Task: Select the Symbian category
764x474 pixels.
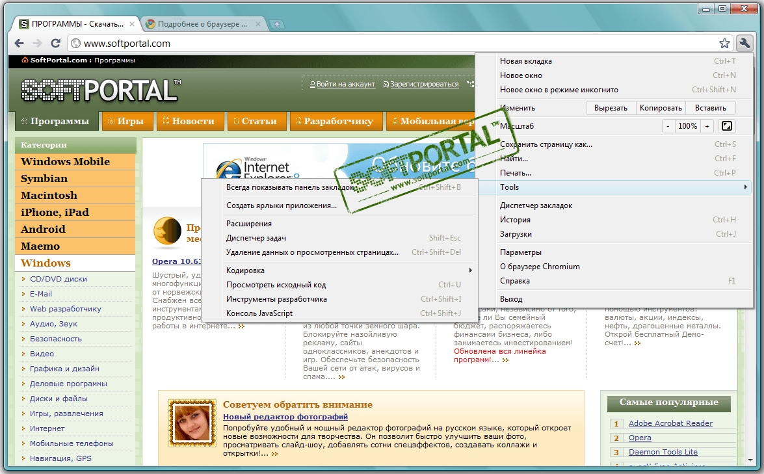Action: (x=75, y=179)
